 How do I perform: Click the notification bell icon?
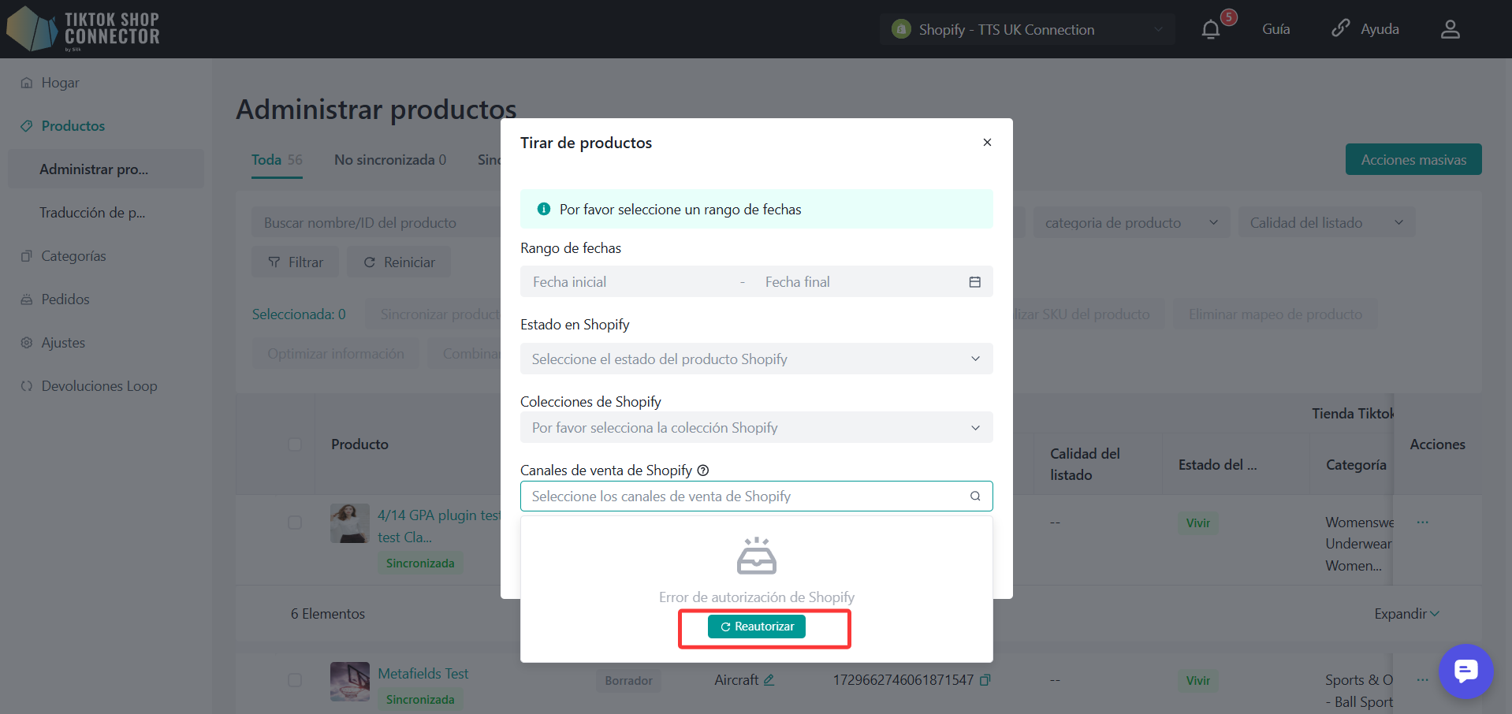tap(1210, 30)
